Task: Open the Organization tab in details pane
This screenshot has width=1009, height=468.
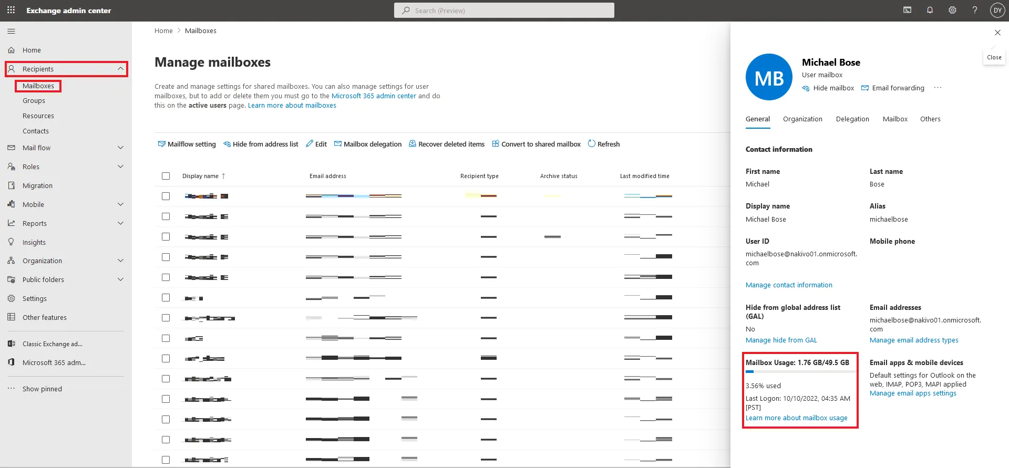Action: click(802, 119)
